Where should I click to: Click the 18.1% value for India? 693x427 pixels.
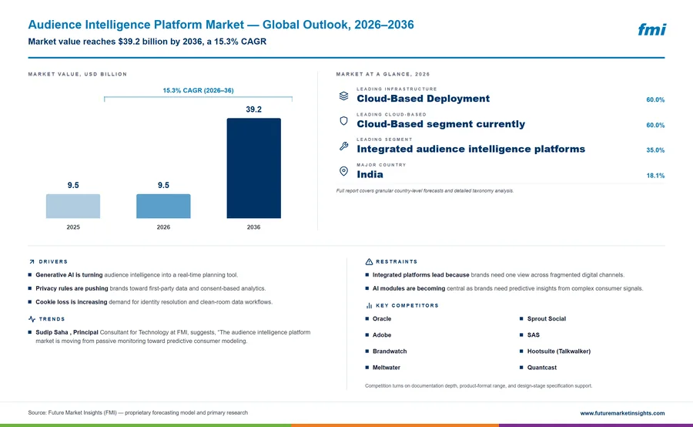click(x=655, y=176)
